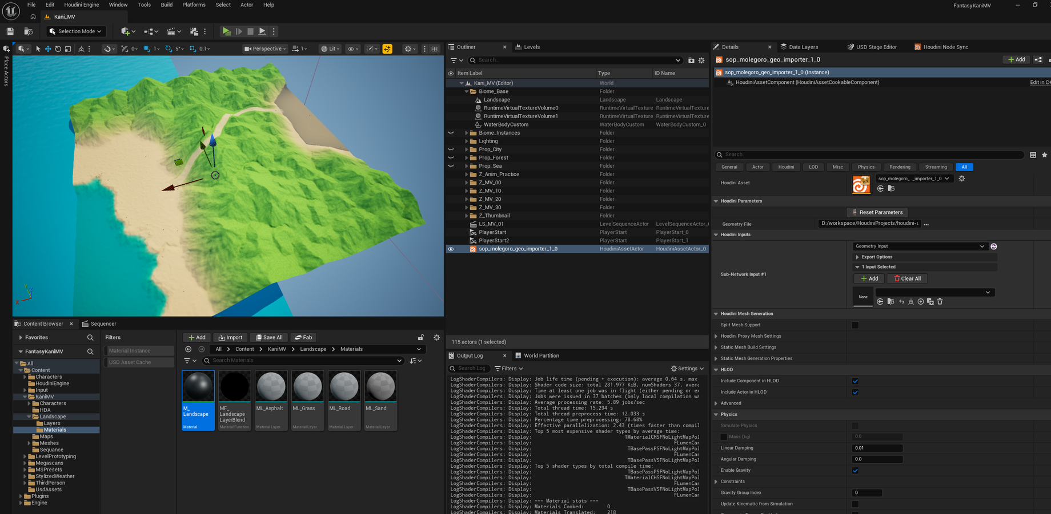Open the Content Browser sort options icon
1051x514 pixels.
(x=416, y=361)
